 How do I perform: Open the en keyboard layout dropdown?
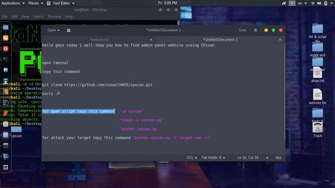click(x=302, y=3)
